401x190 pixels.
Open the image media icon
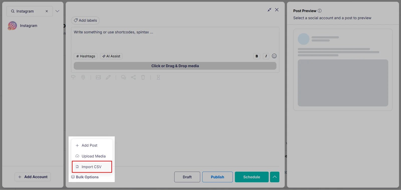(x=98, y=77)
